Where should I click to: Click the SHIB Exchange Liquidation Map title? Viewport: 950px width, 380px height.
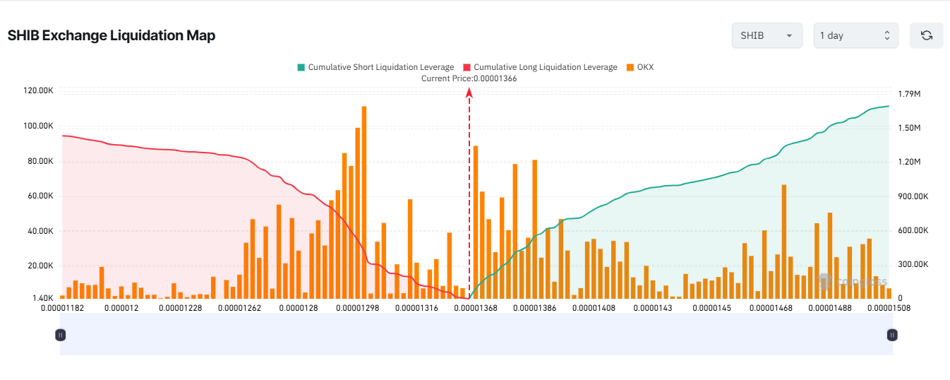pyautogui.click(x=112, y=35)
